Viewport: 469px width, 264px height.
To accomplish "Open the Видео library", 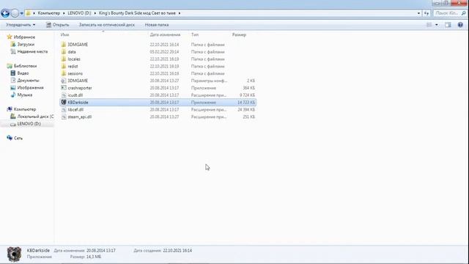I will tap(23, 73).
